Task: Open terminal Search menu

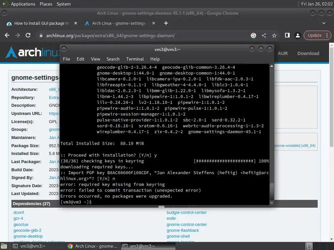Action: coord(113,59)
